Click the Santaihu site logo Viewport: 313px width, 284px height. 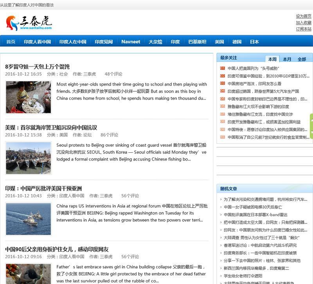pyautogui.click(x=29, y=23)
